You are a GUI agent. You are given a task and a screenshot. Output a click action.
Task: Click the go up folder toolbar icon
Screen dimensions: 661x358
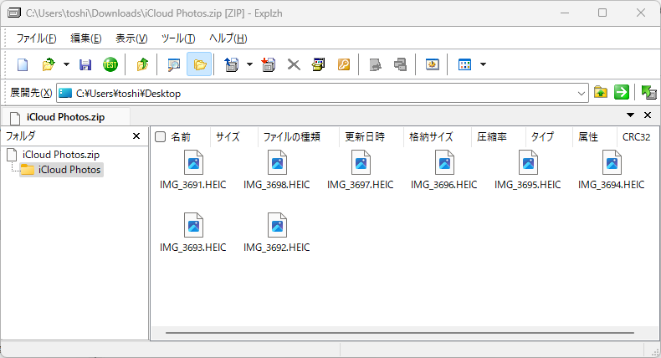tap(142, 64)
